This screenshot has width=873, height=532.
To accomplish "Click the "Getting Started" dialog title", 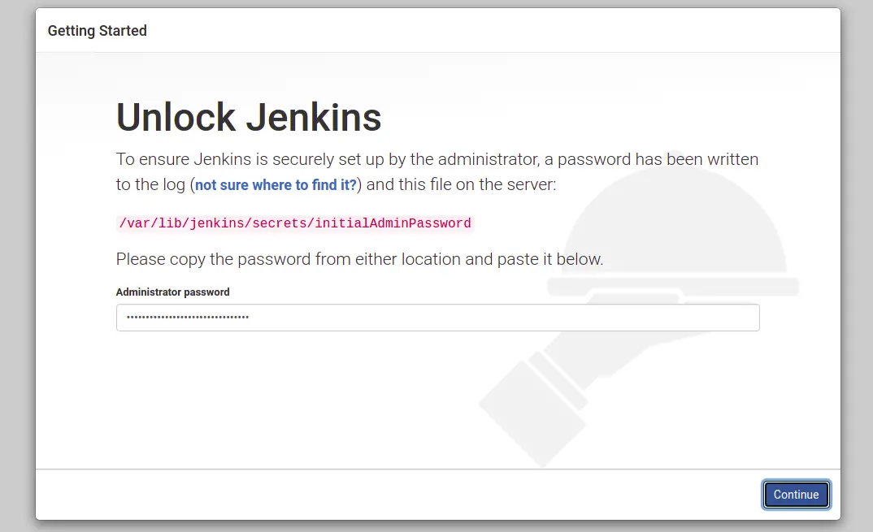I will click(98, 31).
